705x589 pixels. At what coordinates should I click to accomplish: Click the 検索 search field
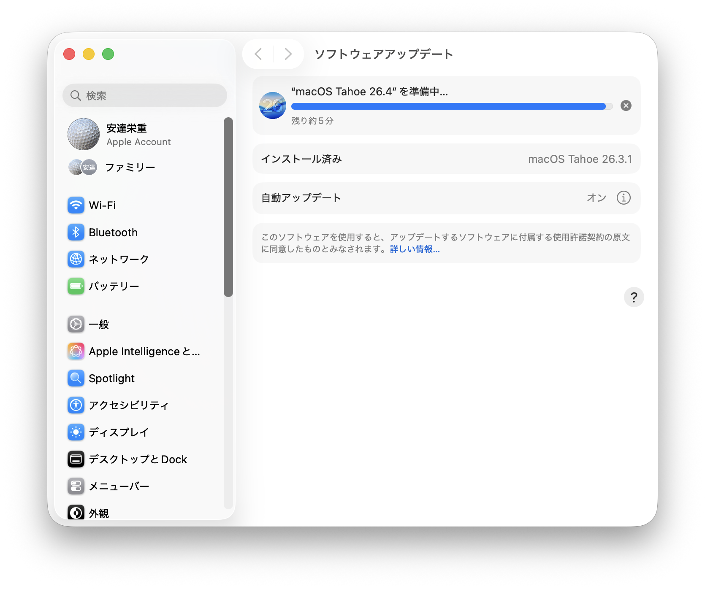coord(145,96)
